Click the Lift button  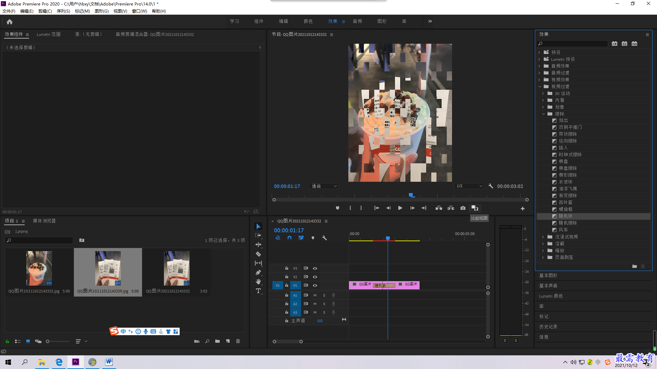coord(439,208)
